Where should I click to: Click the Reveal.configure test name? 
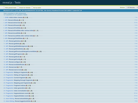tap(15, 62)
